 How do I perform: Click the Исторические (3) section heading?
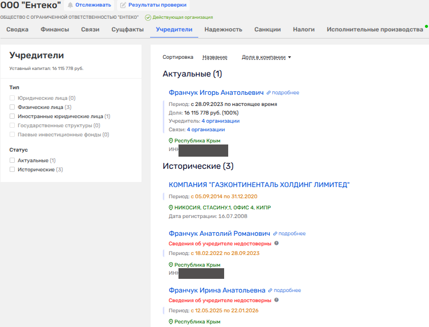tap(198, 166)
